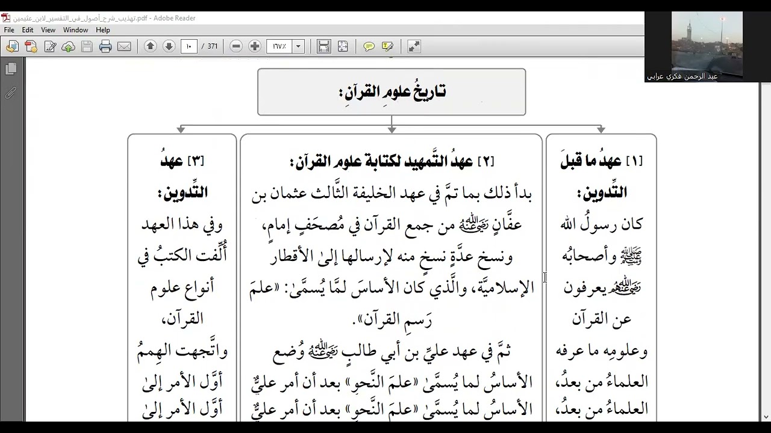
Task: Click the Create PDF online icon
Action: (x=31, y=46)
